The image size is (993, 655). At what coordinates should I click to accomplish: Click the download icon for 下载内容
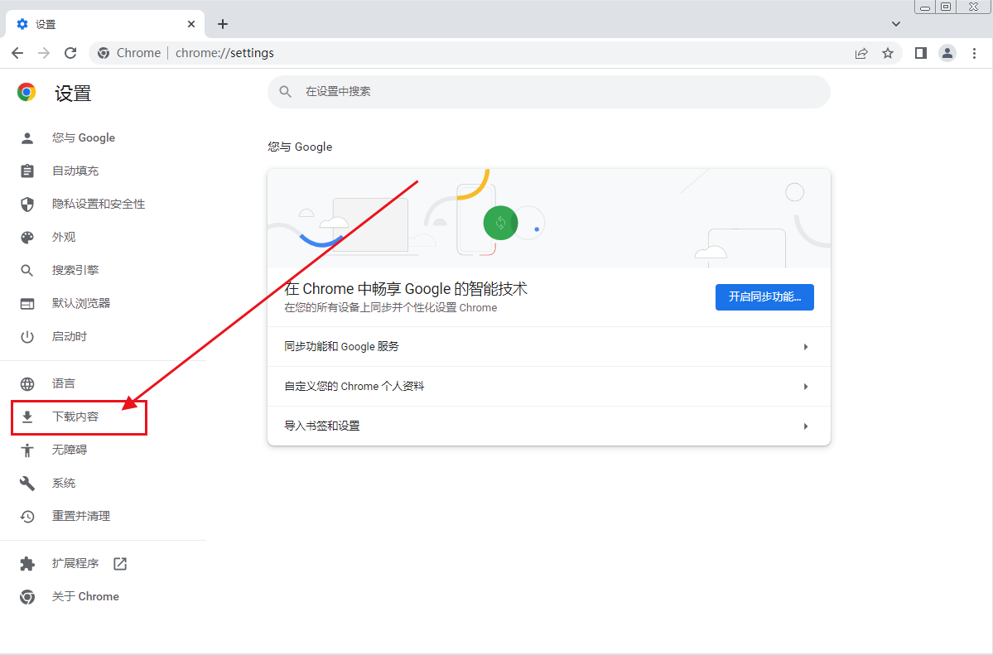[27, 417]
